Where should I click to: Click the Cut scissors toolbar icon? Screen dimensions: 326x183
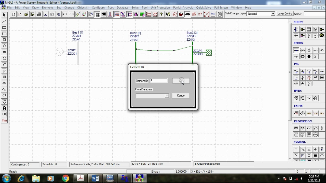pyautogui.click(x=46, y=14)
